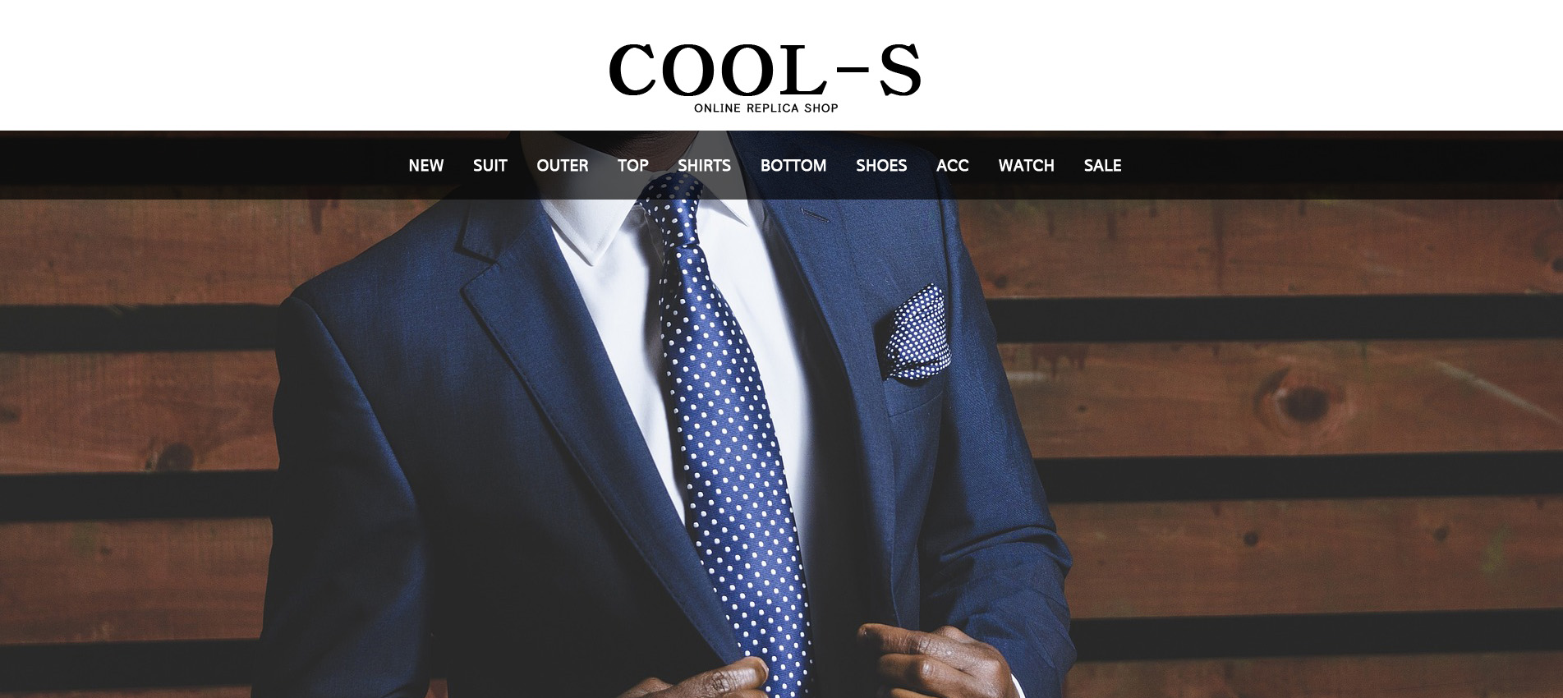This screenshot has width=1563, height=698.
Task: Click the ONLINE REPLICA SHOP tagline
Action: point(765,108)
